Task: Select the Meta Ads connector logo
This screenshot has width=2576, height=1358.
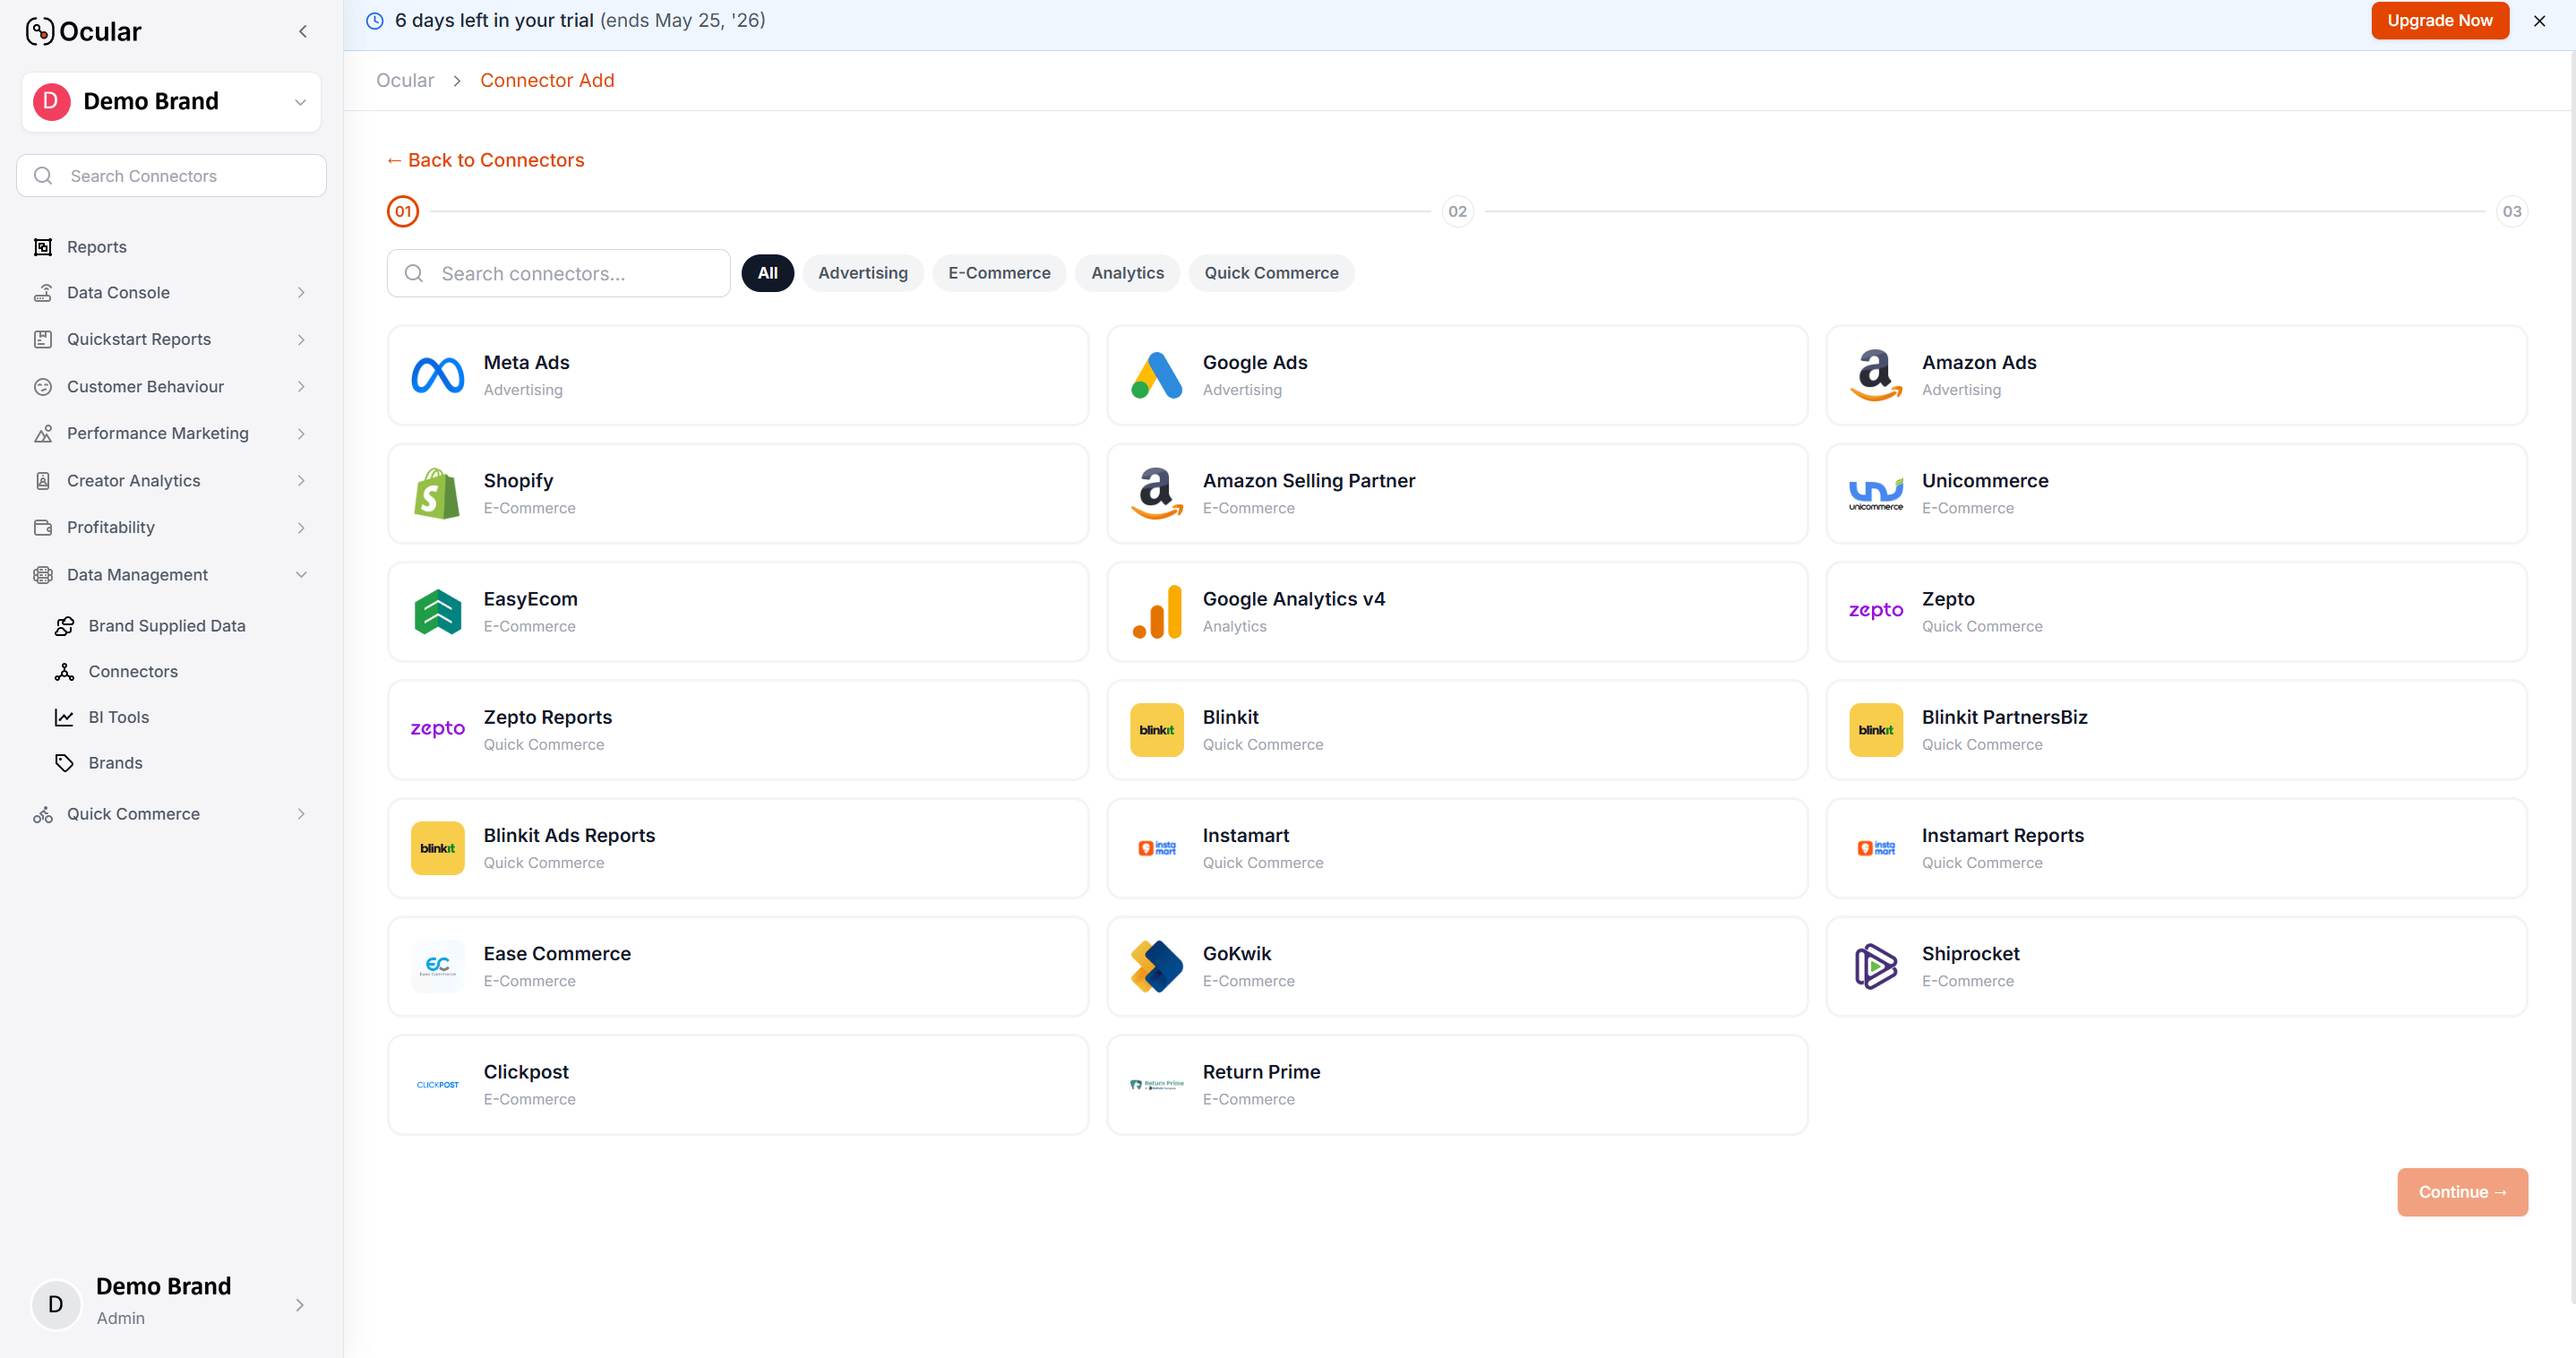Action: 438,376
